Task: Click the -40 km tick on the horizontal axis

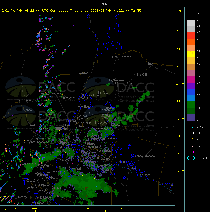Action: [x=17, y=209]
